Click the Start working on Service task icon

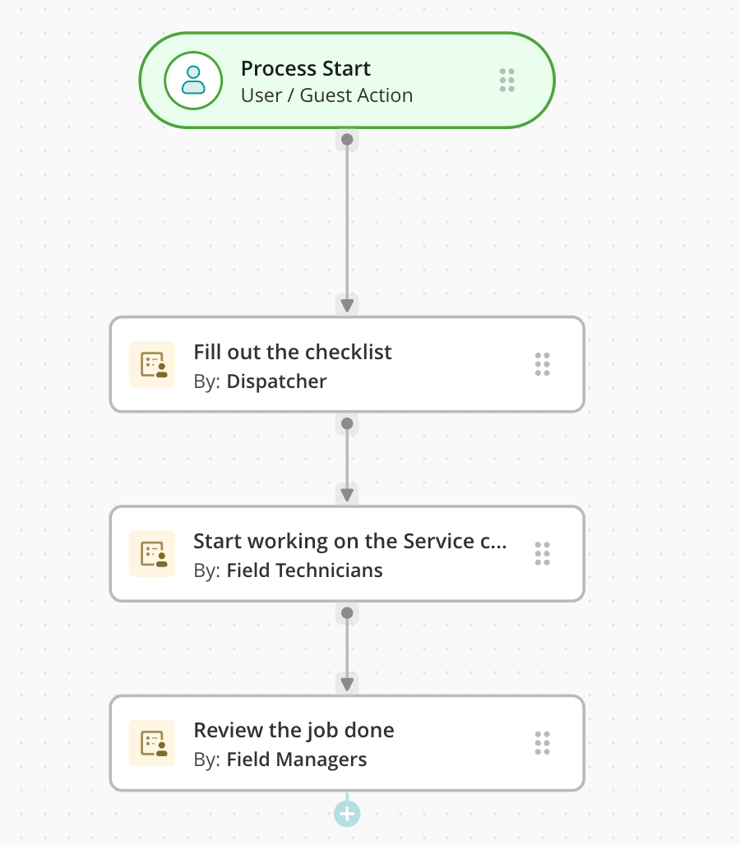click(152, 553)
